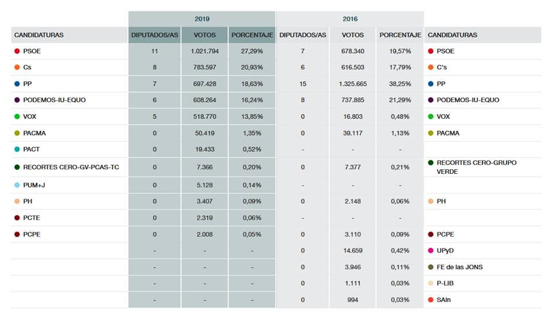
Task: Click the left CANDIDATURAS column header
Action: [39, 35]
